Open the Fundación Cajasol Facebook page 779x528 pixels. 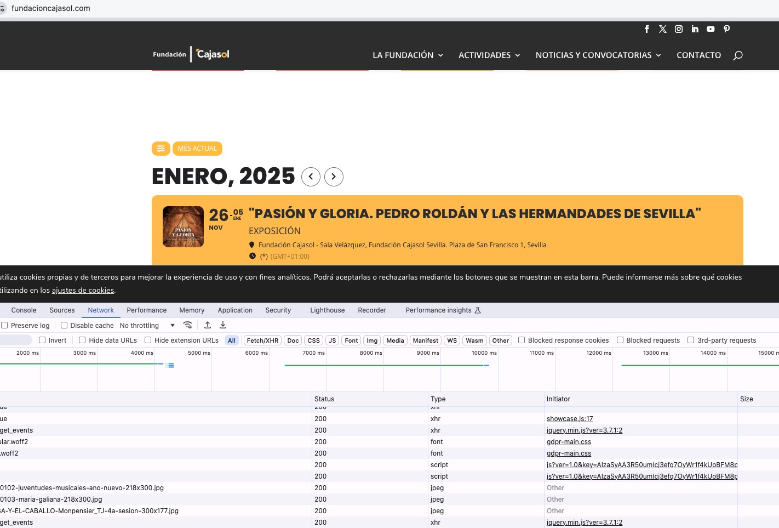(647, 29)
